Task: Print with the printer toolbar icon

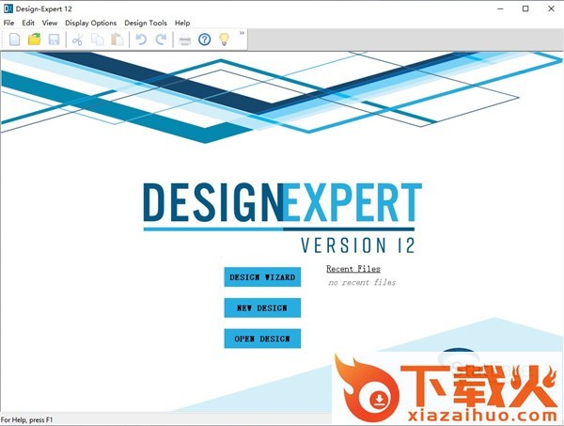Action: 185,39
